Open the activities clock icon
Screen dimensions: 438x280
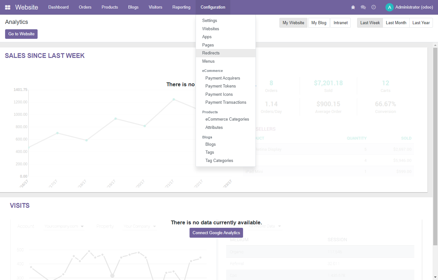[x=374, y=7]
